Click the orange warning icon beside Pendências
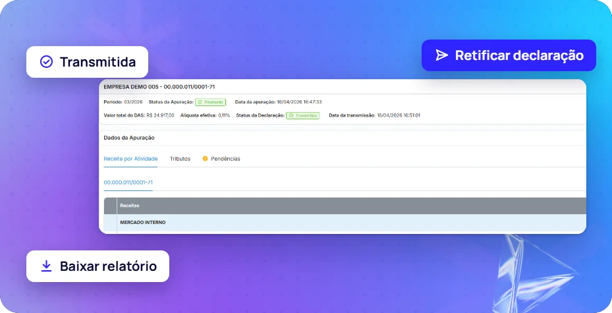Viewport: 612px width, 313px height. point(205,159)
